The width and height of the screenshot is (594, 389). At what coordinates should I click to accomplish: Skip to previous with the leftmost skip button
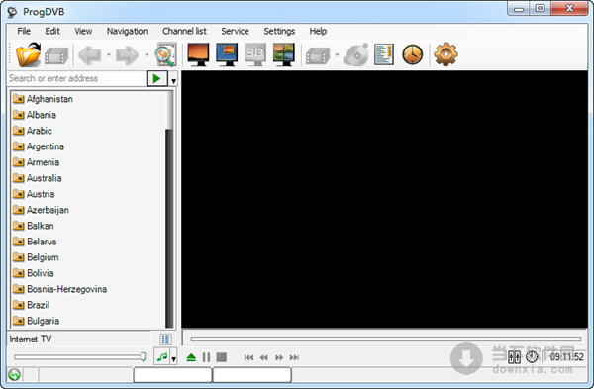[248, 357]
